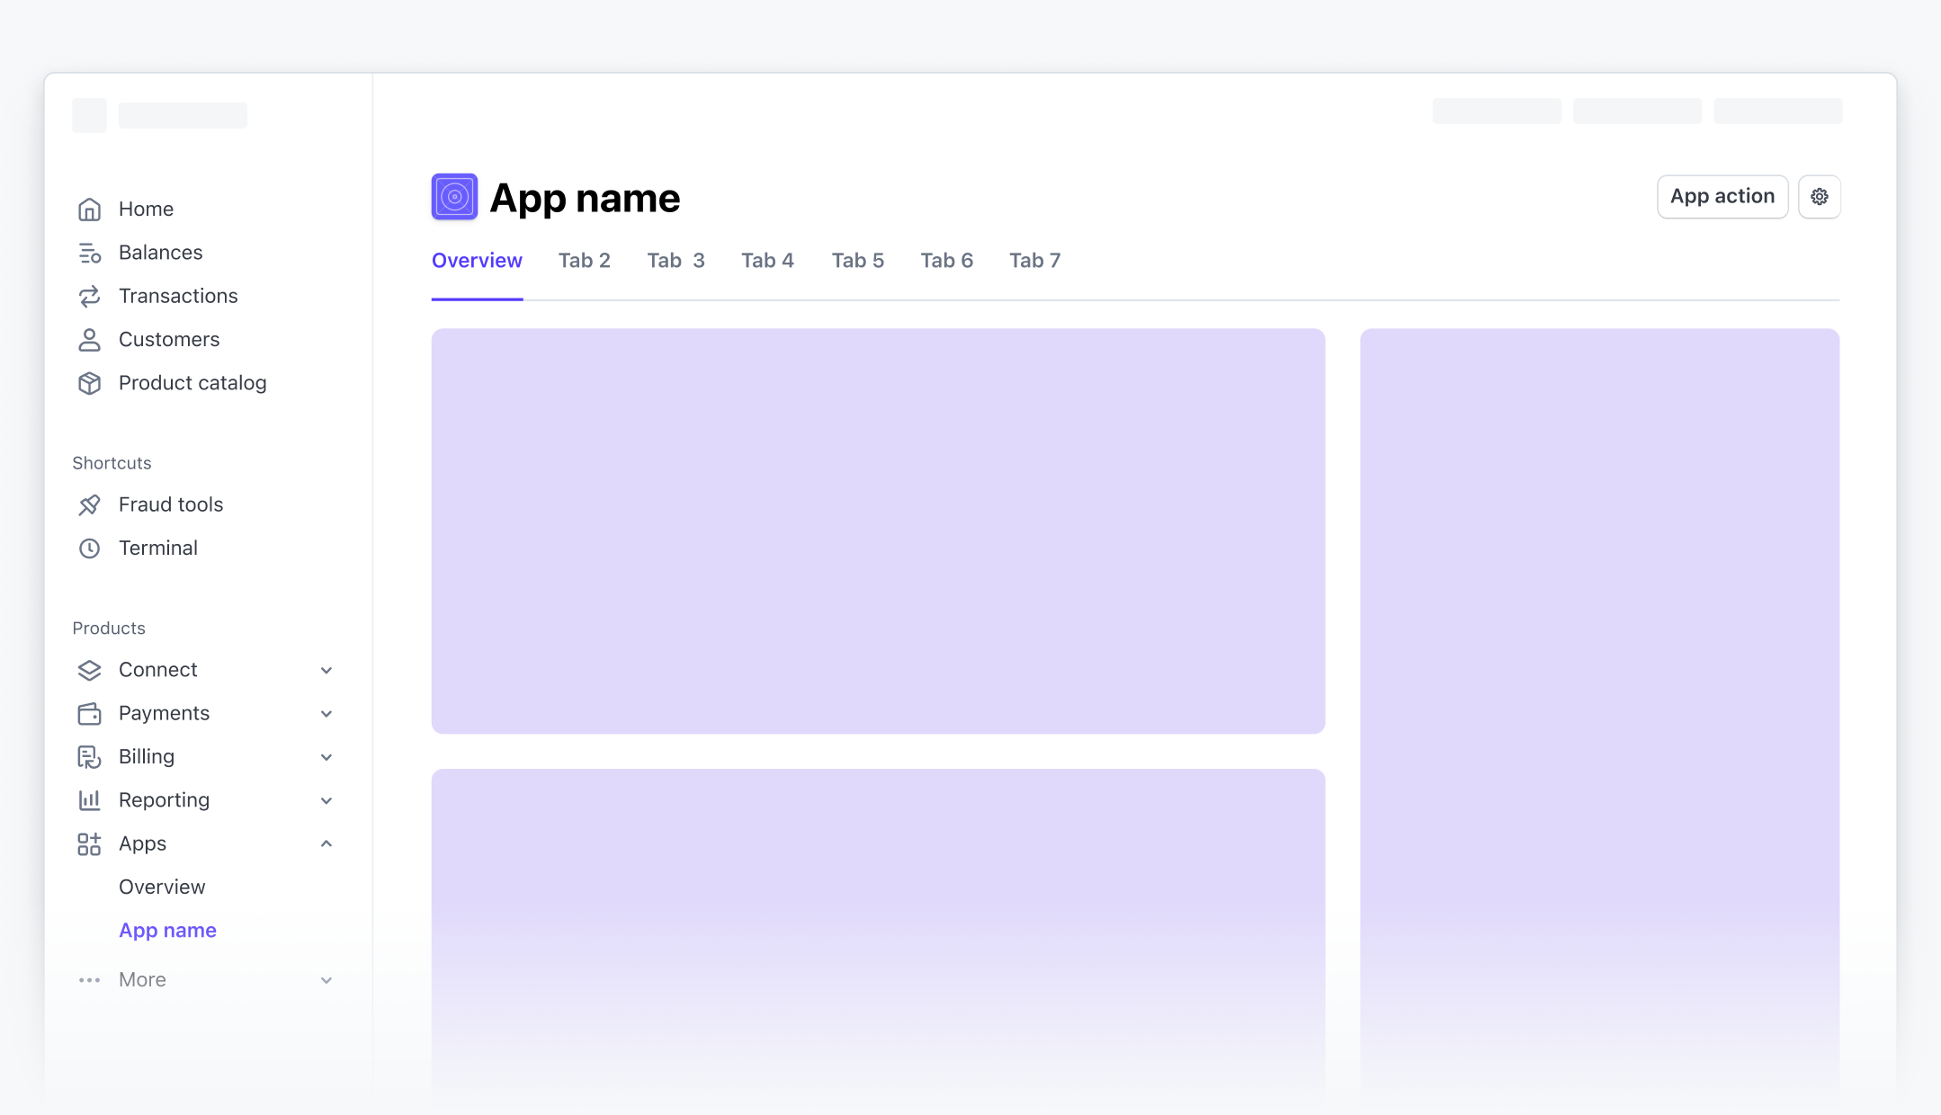Viewport: 1941px width, 1115px height.
Task: Click the purple app logo icon
Action: 454,197
